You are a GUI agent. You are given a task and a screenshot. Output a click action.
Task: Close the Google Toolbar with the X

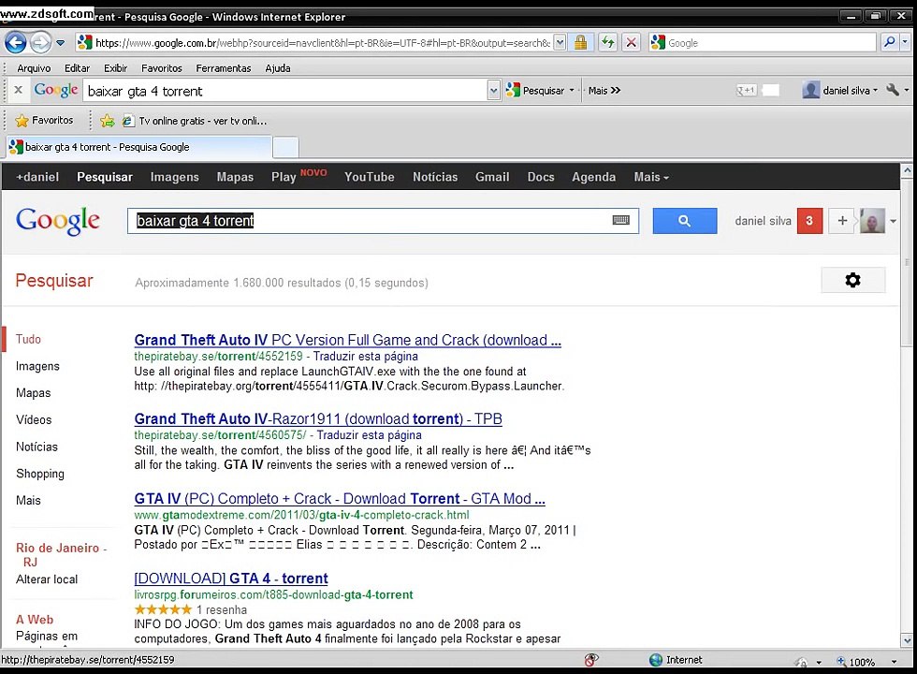click(x=18, y=90)
